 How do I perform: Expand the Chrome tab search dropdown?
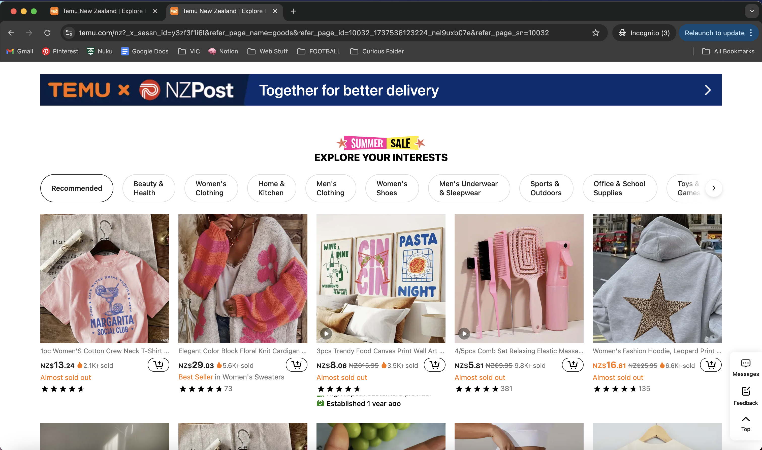click(x=752, y=11)
